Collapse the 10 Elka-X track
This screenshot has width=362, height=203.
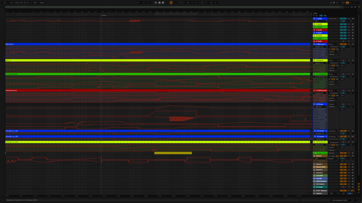pos(314,60)
